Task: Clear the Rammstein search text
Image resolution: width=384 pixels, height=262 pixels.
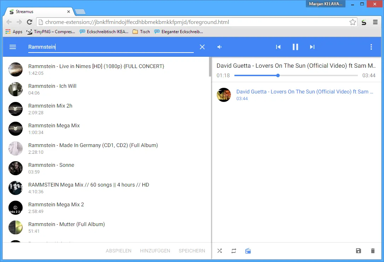Action: coord(202,47)
